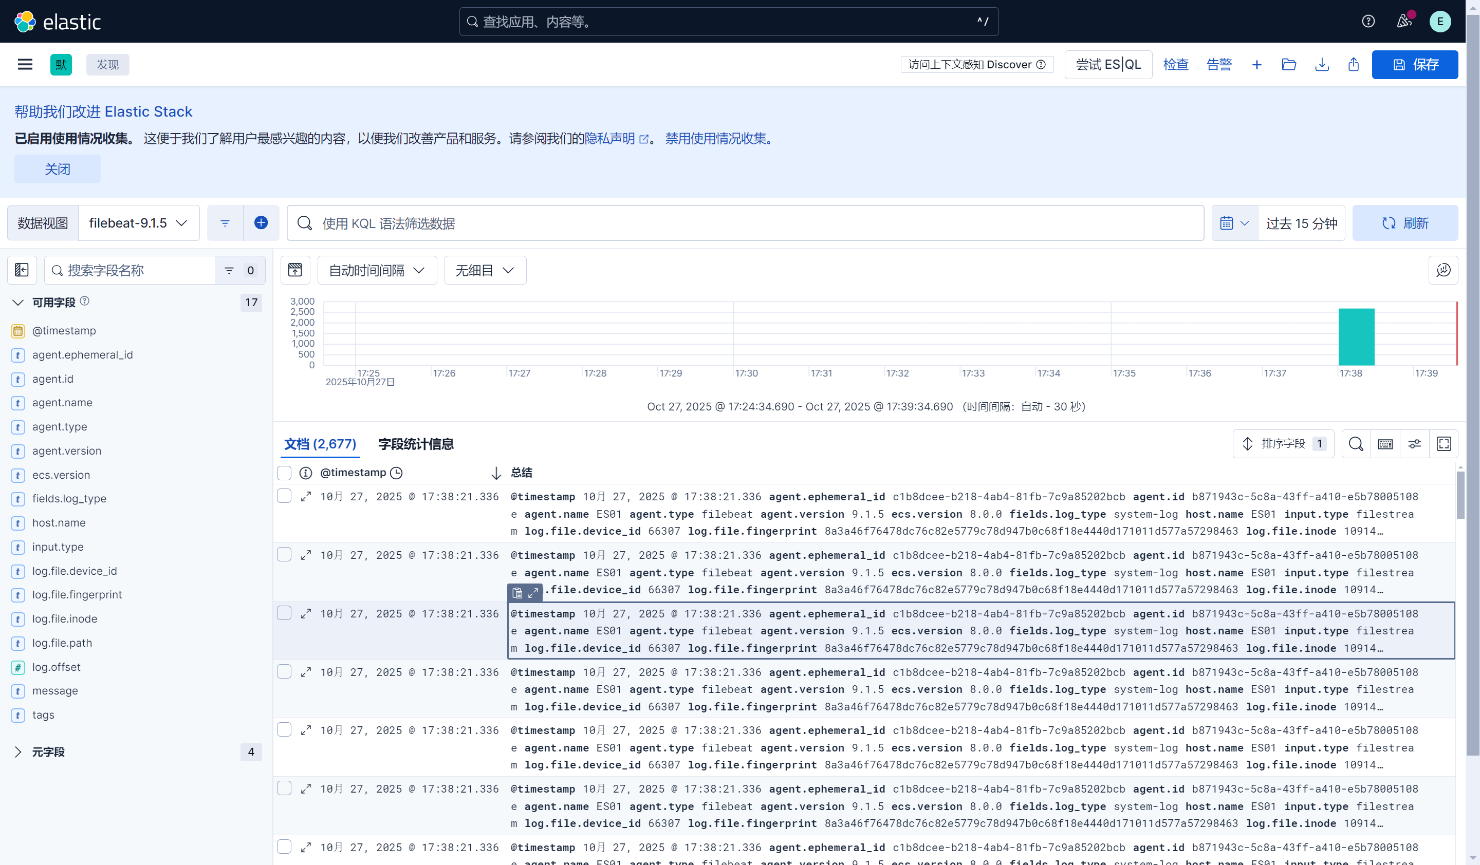Click the Elastic logo
The height and width of the screenshot is (865, 1480).
(x=58, y=22)
